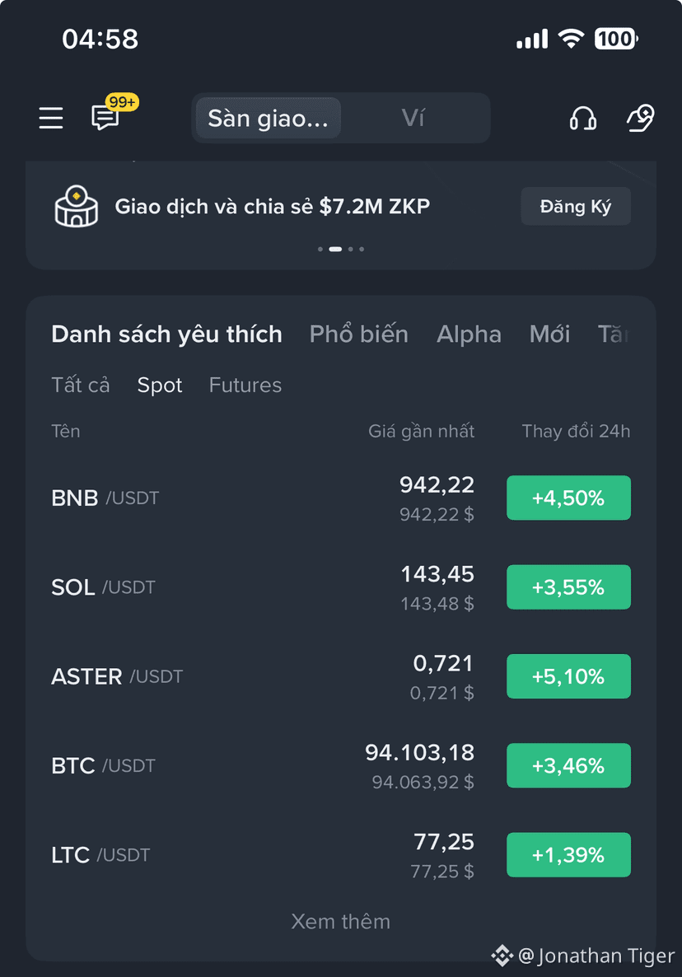Tap the hand-coin rewards icon
The image size is (682, 977).
(x=640, y=118)
